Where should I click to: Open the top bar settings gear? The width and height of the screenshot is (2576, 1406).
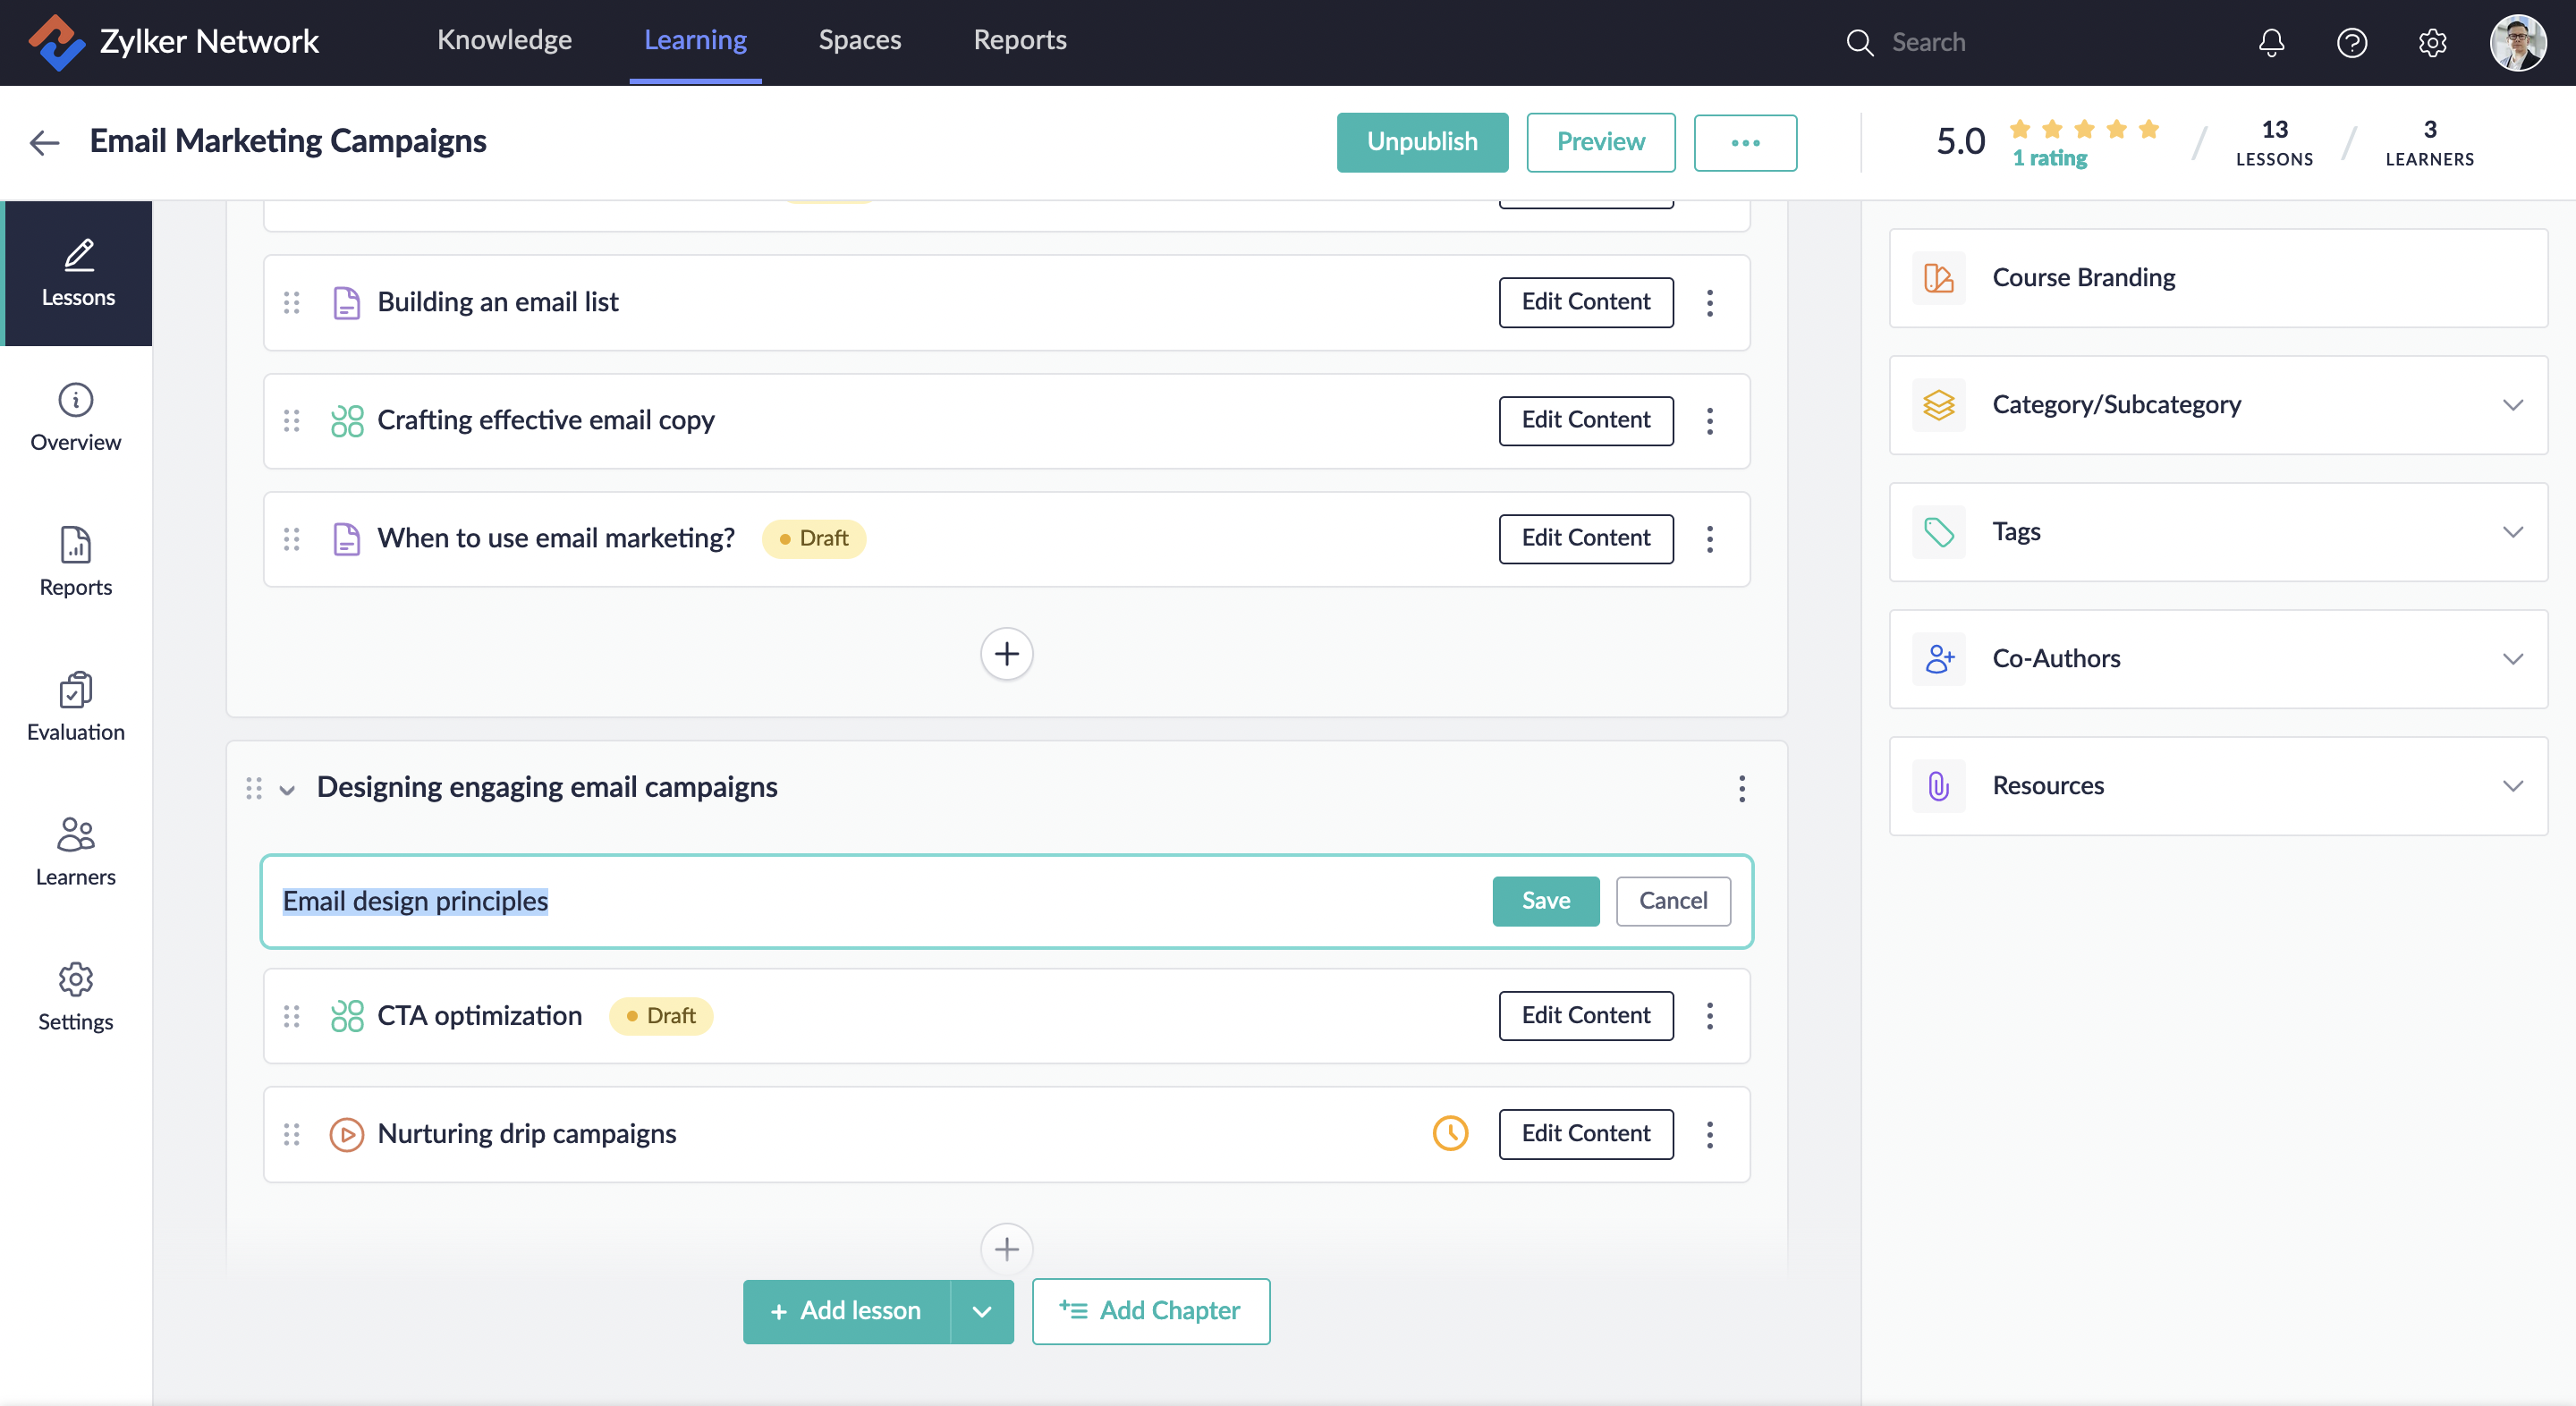2432,42
